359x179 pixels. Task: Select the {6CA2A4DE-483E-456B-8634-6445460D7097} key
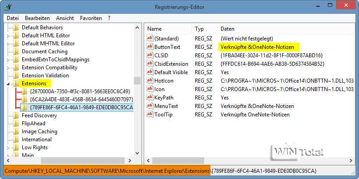pos(81,99)
